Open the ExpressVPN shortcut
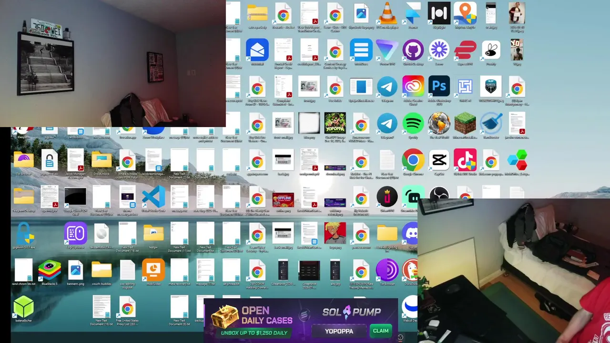Viewport: 610px width, 343px height. point(465,50)
